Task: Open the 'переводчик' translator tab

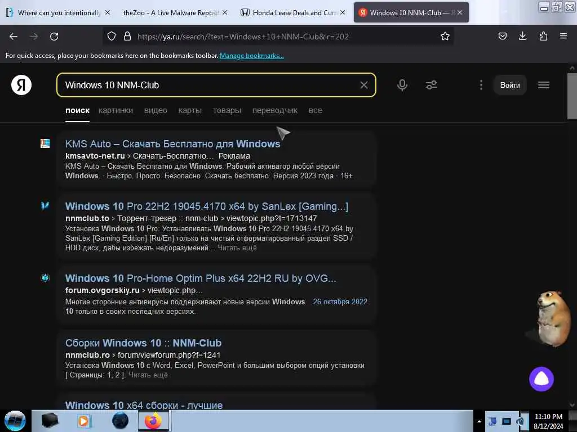Action: pyautogui.click(x=275, y=111)
